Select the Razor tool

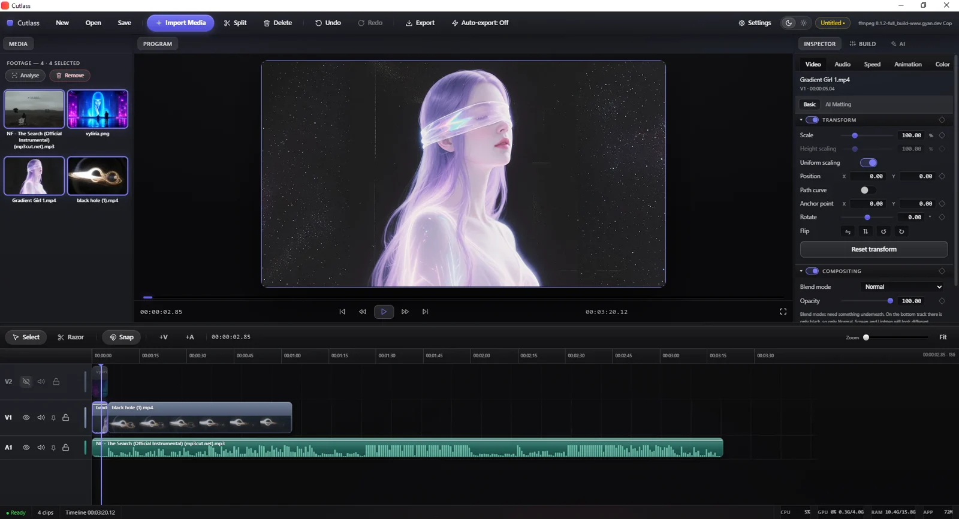coord(70,337)
